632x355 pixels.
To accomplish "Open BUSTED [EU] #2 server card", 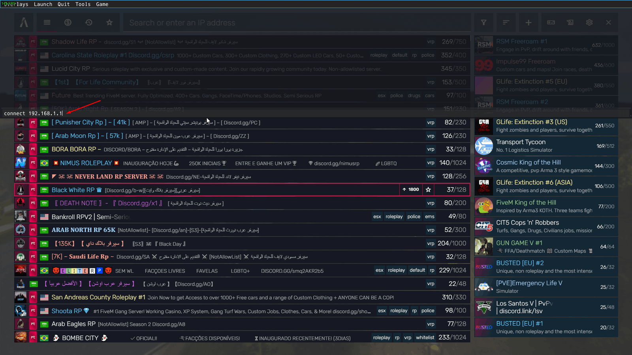I will tap(546, 267).
